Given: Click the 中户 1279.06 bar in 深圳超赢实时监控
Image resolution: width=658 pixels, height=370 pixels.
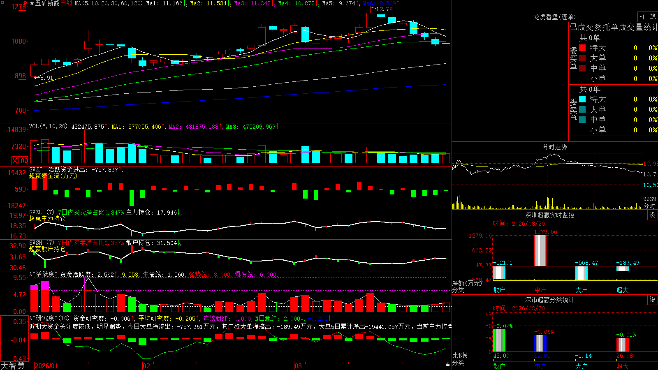Looking at the screenshot, I should pyautogui.click(x=540, y=250).
